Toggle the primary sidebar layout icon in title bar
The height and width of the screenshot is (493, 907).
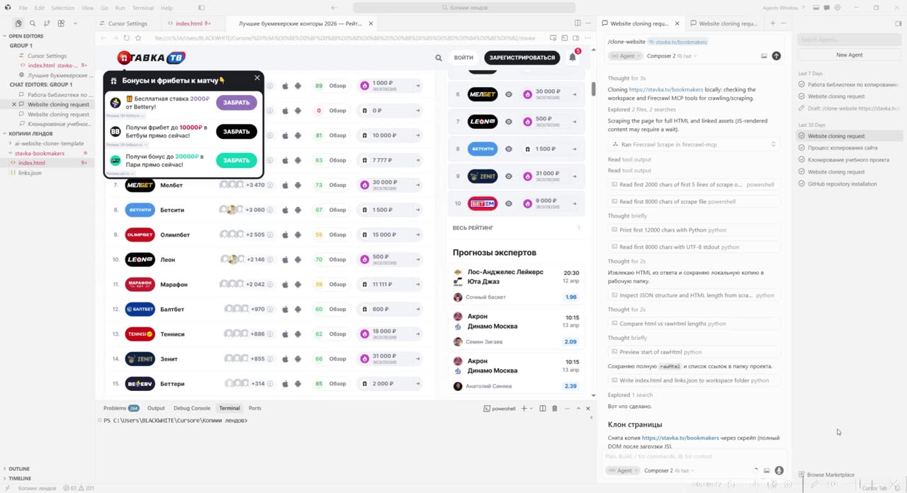(x=201, y=8)
